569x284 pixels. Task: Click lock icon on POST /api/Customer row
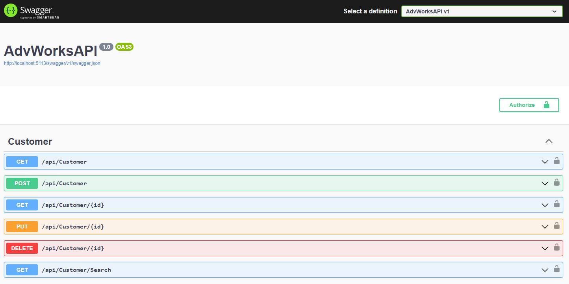coord(556,182)
